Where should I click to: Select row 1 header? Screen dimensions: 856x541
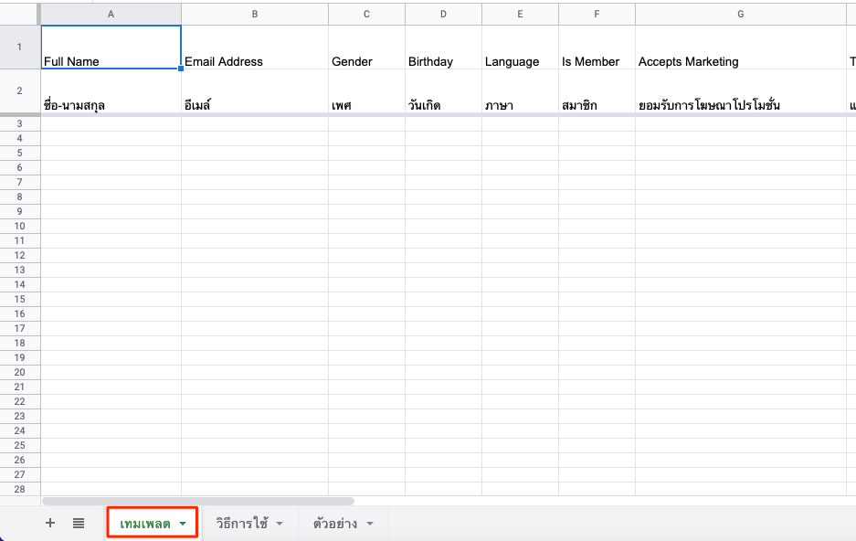[20, 47]
